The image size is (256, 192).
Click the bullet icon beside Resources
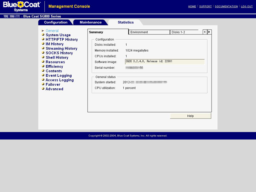tap(43, 61)
